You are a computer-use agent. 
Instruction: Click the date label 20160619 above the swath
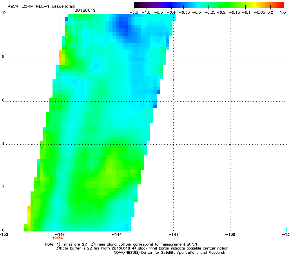click(x=85, y=10)
